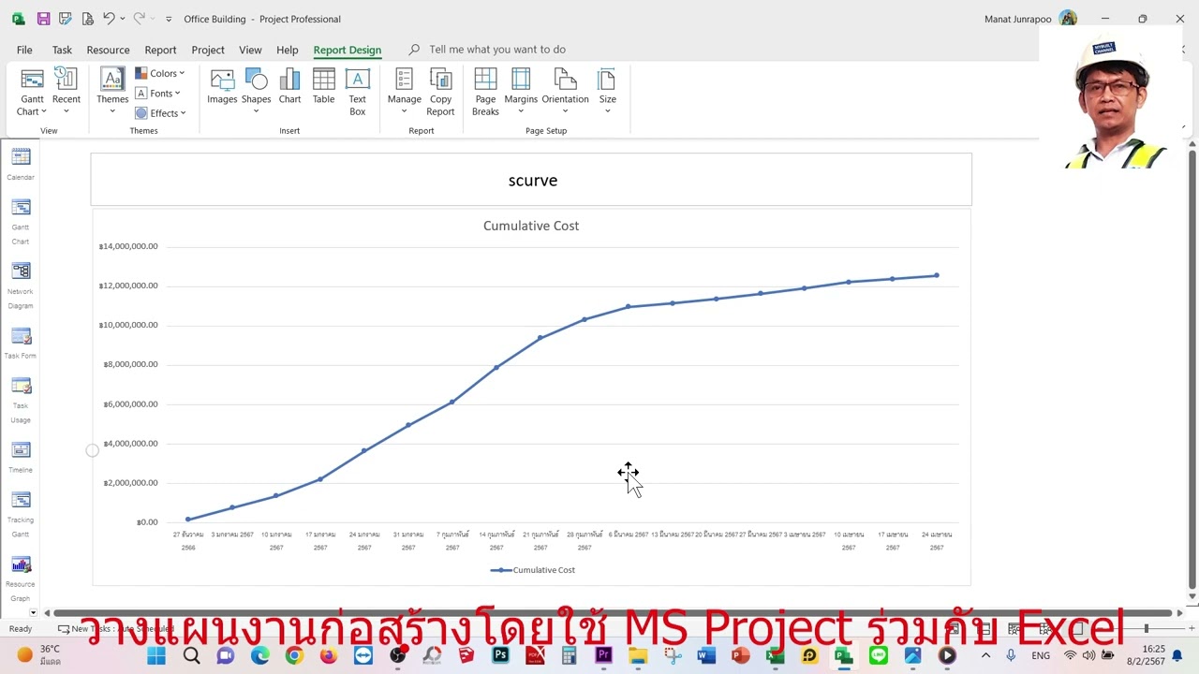The image size is (1199, 674).
Task: Switch to the Project ribbon tab
Action: click(x=208, y=50)
